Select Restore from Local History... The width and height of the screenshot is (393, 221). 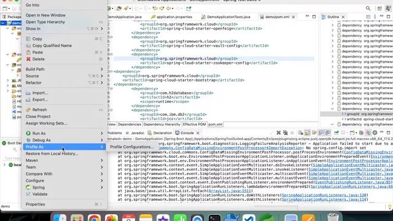[52, 153]
